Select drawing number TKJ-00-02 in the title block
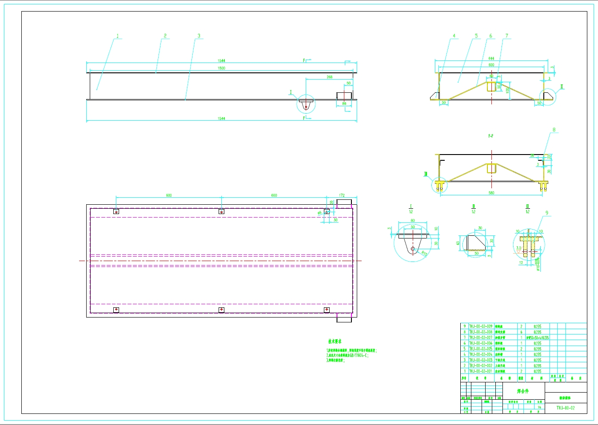 (x=566, y=408)
